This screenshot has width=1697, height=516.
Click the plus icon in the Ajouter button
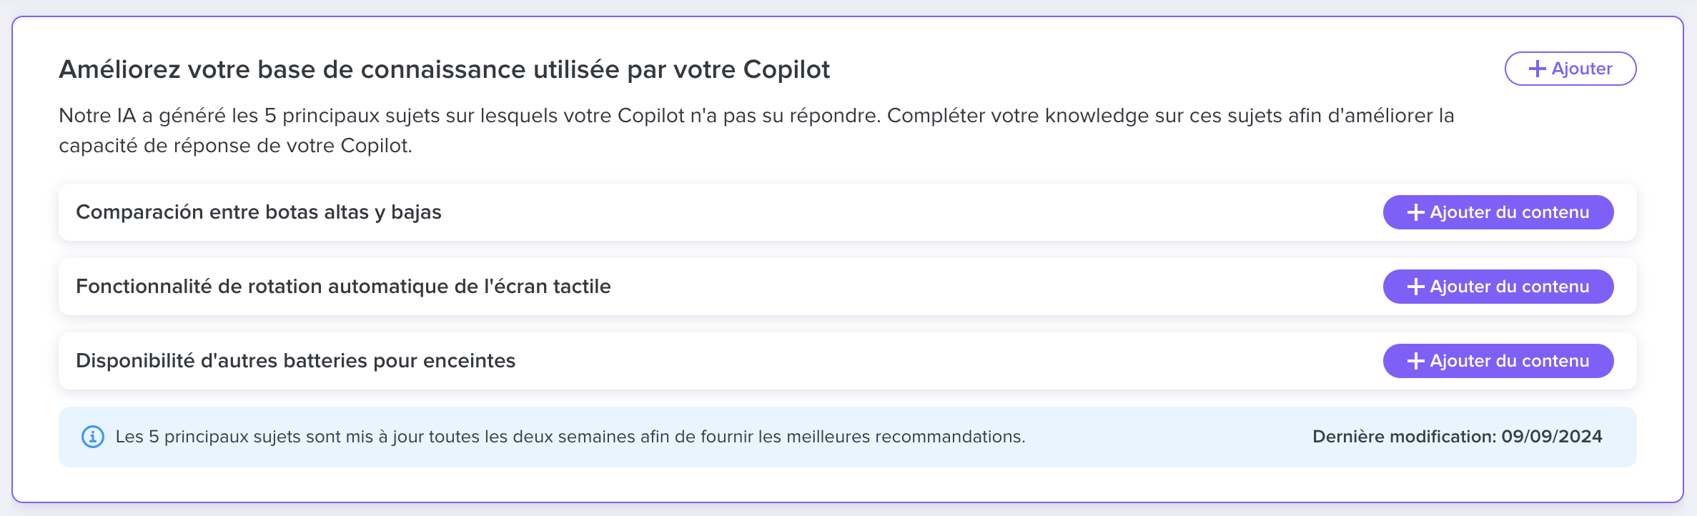1538,69
